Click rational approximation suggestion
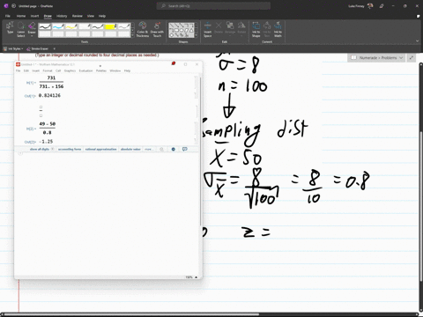Image resolution: width=423 pixels, height=317 pixels. pos(100,149)
